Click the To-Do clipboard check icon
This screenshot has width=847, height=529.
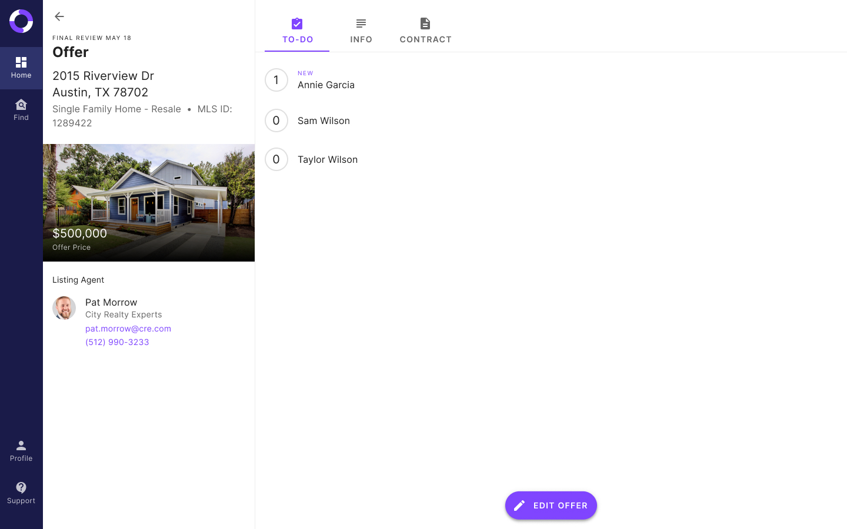tap(297, 24)
